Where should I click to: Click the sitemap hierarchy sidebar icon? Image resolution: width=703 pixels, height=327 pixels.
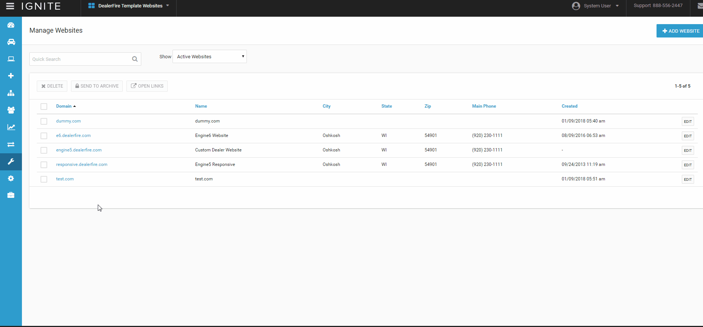click(11, 93)
